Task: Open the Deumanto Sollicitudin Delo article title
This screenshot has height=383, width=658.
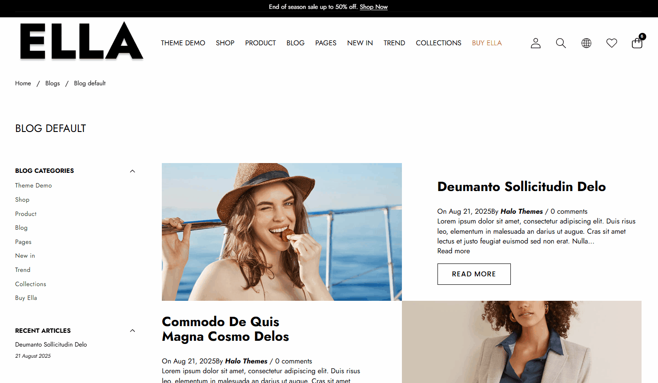Action: tap(522, 187)
